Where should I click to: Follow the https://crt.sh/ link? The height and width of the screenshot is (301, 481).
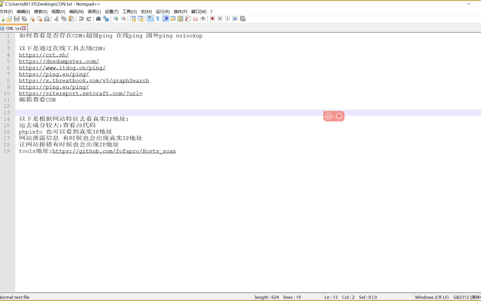pyautogui.click(x=44, y=55)
